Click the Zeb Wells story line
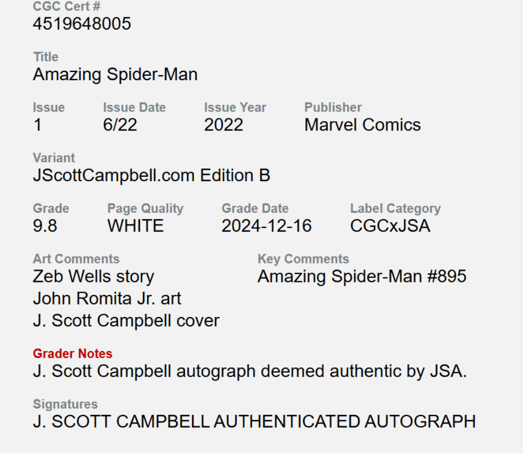The height and width of the screenshot is (455, 523). 94,276
